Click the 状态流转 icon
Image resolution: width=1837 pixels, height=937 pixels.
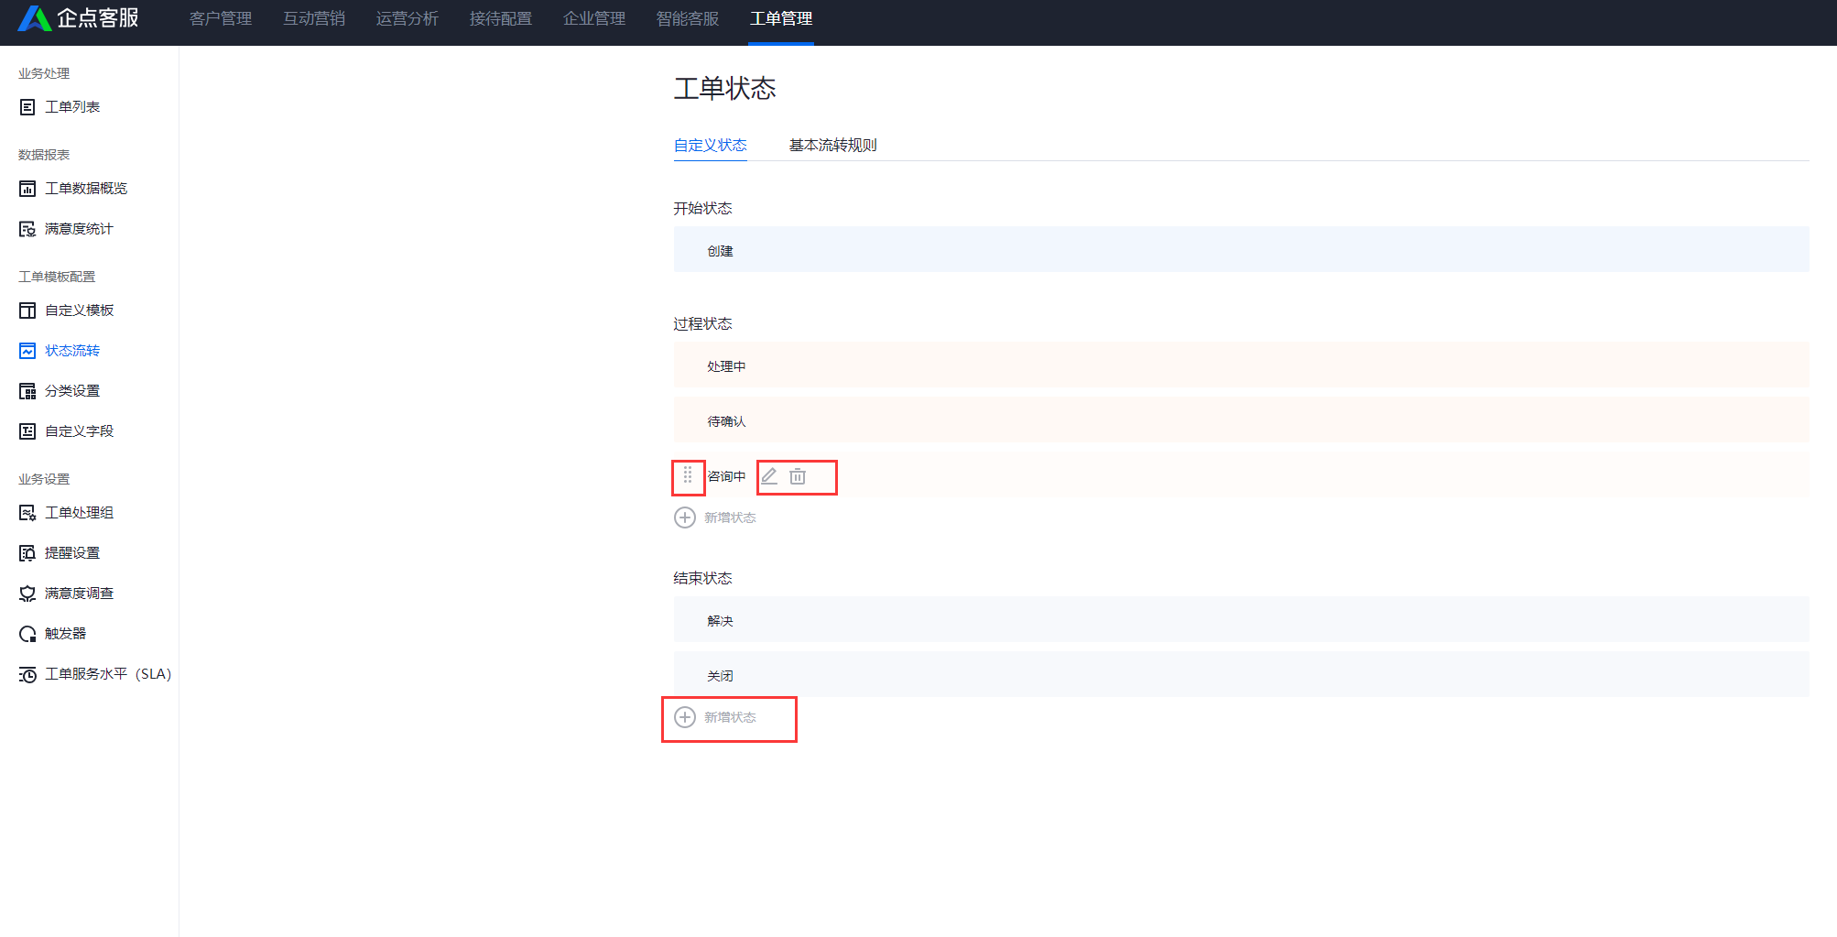coord(27,351)
